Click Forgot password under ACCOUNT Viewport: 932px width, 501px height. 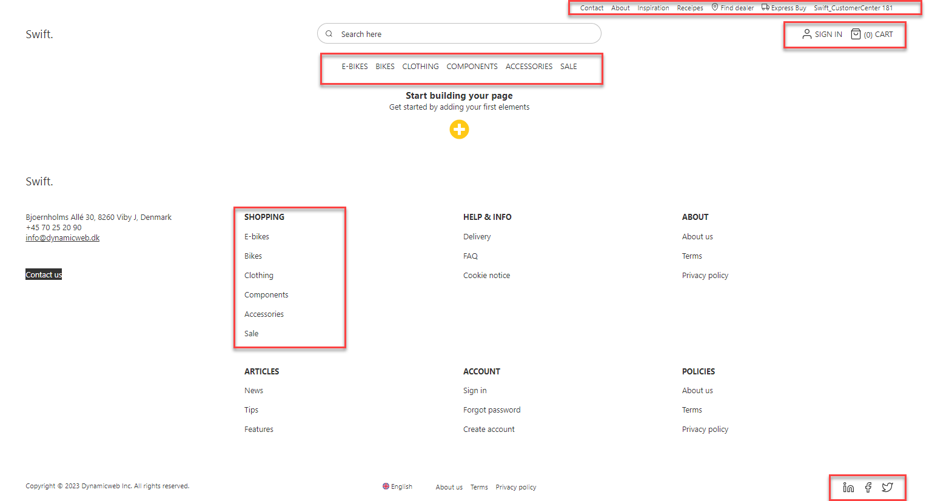click(x=492, y=410)
